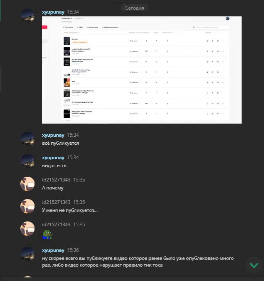Click xyupunay username above "всё публикуется"

coord(53,135)
